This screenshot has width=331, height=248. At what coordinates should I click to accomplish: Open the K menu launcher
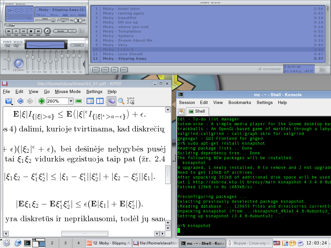tap(6, 243)
